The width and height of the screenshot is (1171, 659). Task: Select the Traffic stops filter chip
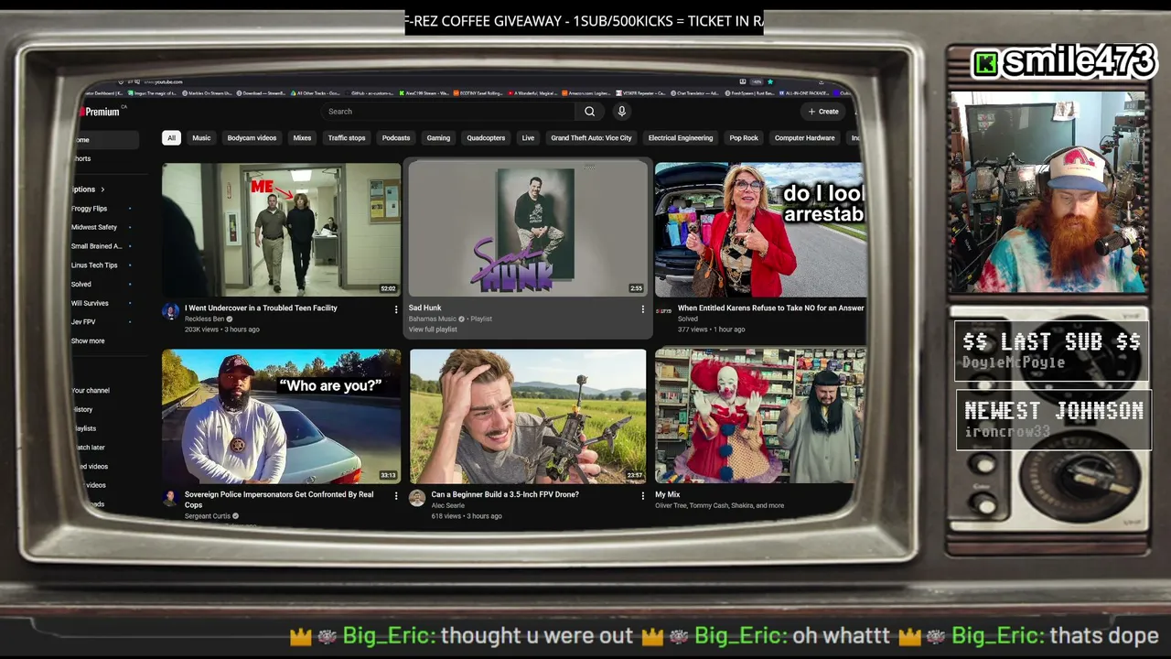pyautogui.click(x=347, y=138)
